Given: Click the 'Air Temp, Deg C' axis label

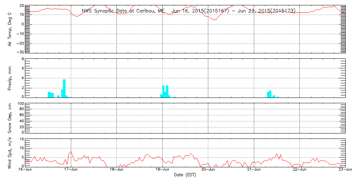Looking at the screenshot, I should [x=10, y=29].
